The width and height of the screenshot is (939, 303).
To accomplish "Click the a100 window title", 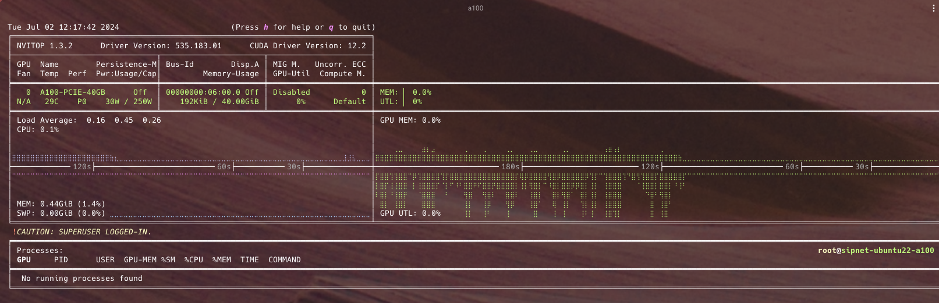I will (x=475, y=8).
